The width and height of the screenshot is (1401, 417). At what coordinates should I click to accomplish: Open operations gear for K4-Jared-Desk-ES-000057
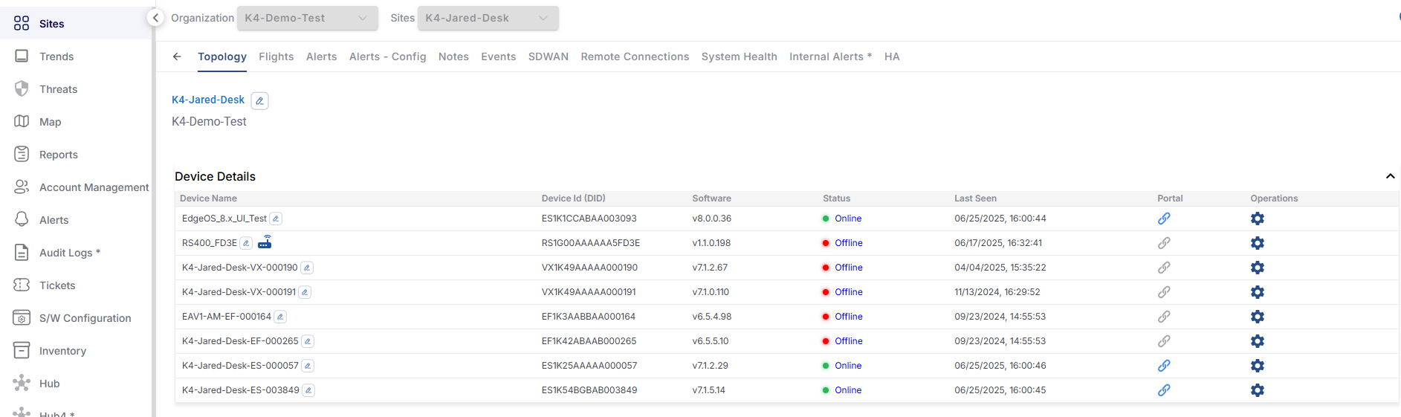(x=1257, y=366)
